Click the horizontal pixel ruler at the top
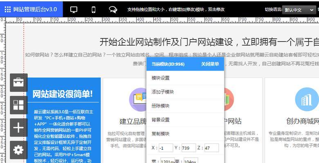This screenshot has width=319, height=163. (162, 20)
